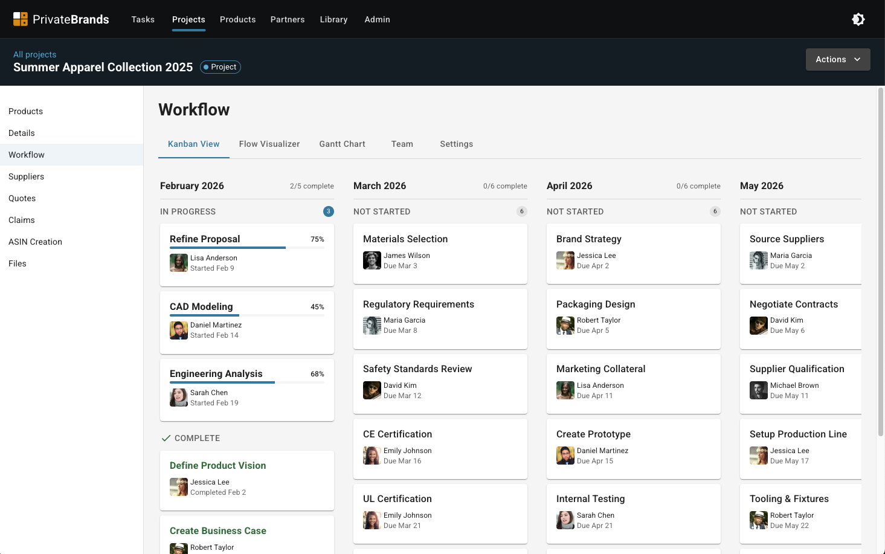Open Suppliers in the sidebar
Screen dimensions: 885x554
click(x=26, y=176)
